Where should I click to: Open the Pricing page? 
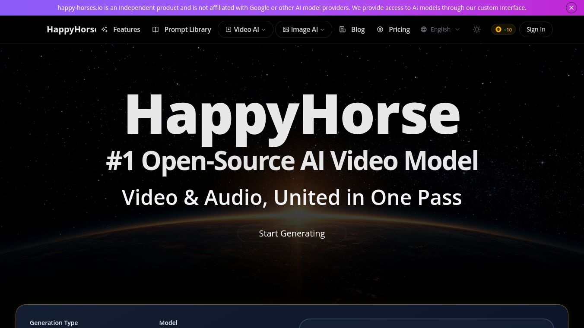tap(399, 29)
